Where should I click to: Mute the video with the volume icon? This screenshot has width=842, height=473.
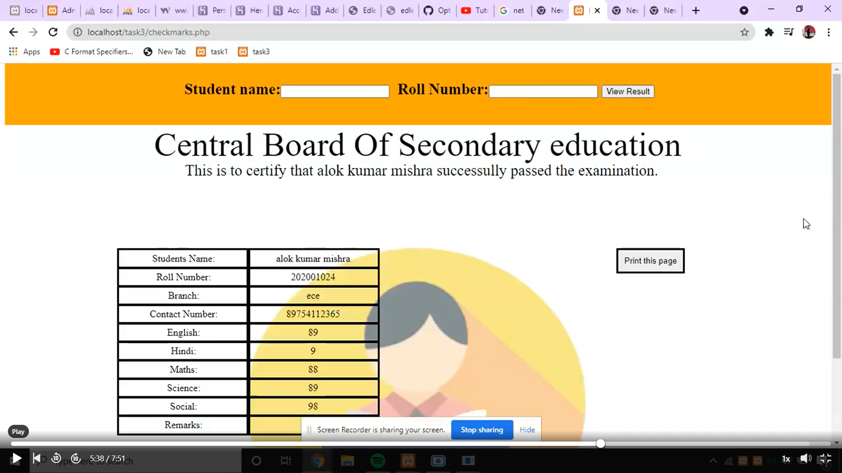[x=805, y=459]
